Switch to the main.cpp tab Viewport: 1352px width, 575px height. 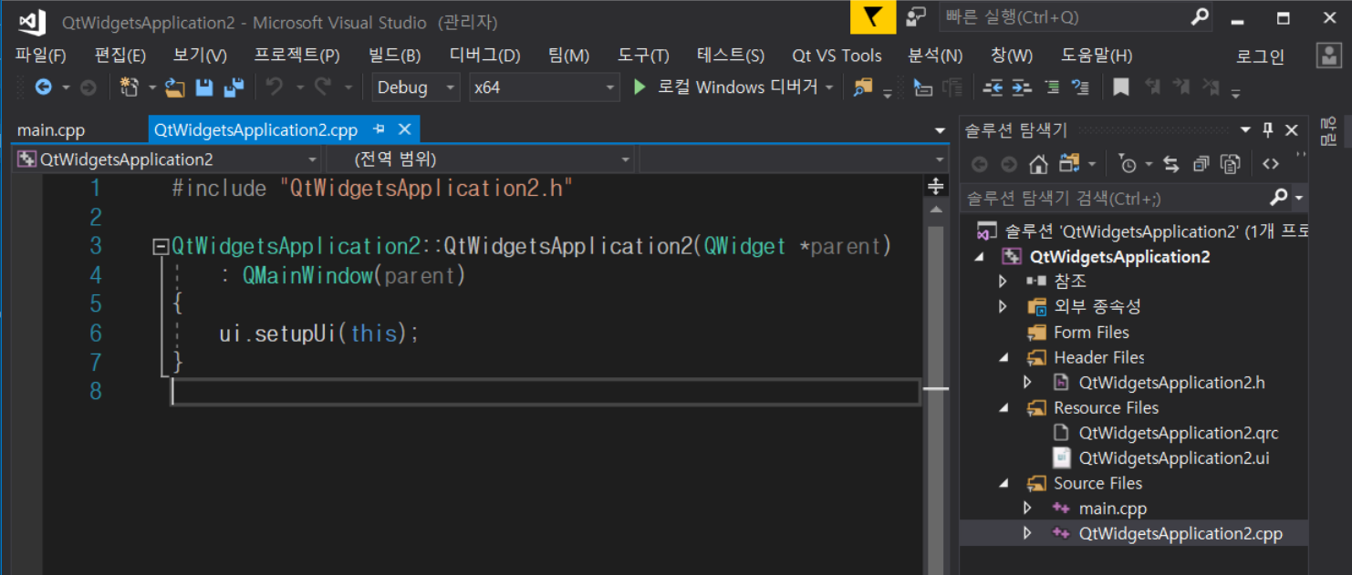[51, 130]
